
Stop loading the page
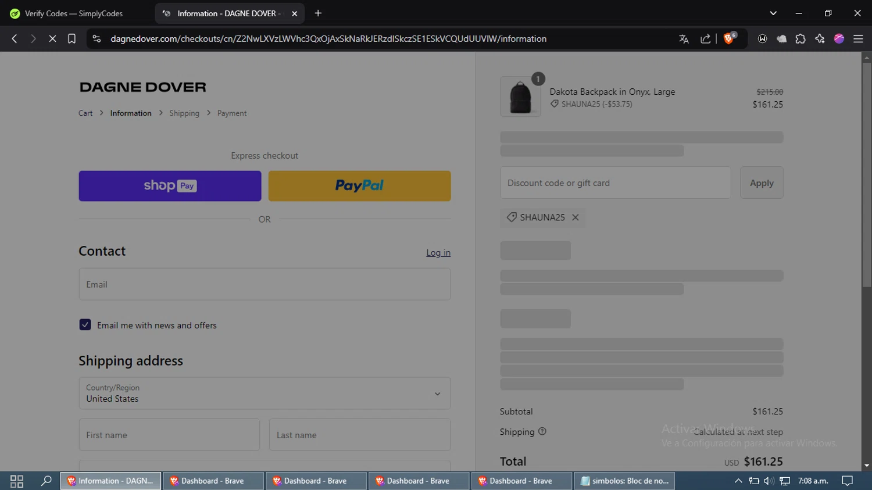point(52,39)
